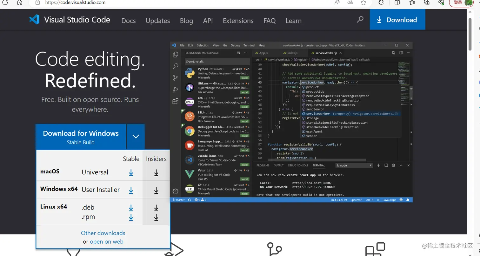Screen dimensions: 480x256
Task: Click the VS Code editor hero screenshot
Action: (x=291, y=122)
